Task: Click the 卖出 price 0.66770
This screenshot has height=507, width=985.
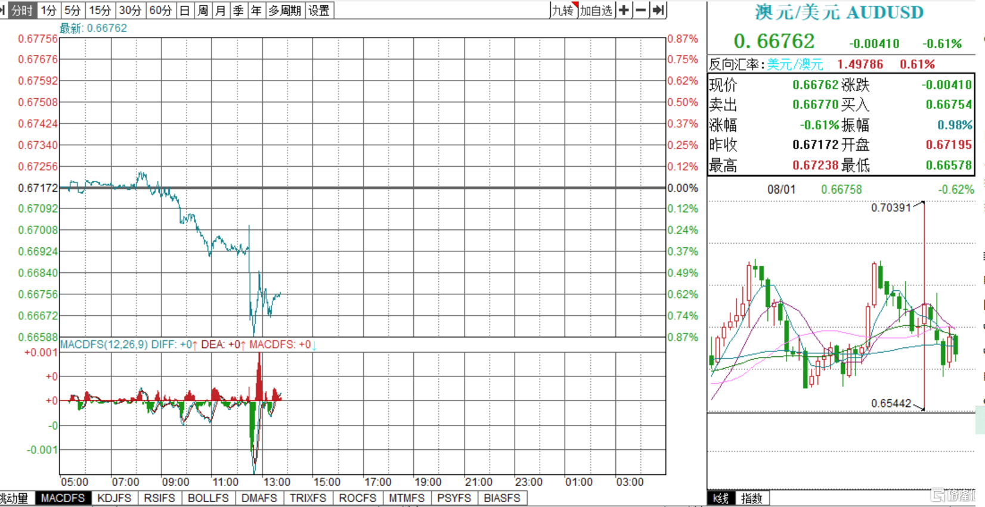Action: (816, 104)
